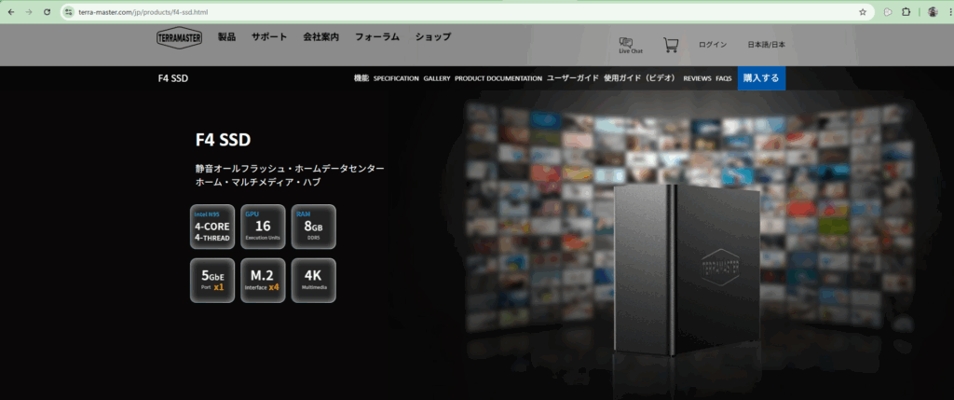Image resolution: width=954 pixels, height=400 pixels.
Task: Click the browser forward arrow
Action: click(29, 12)
